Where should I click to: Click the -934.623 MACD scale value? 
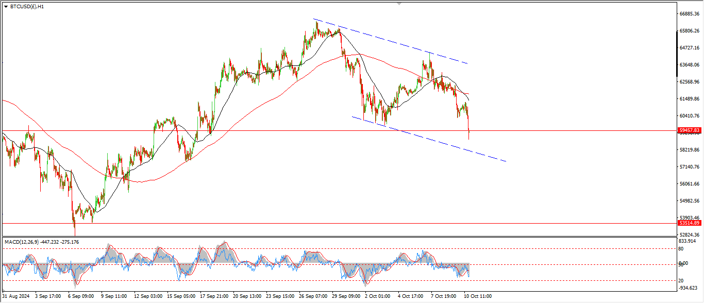[688, 288]
